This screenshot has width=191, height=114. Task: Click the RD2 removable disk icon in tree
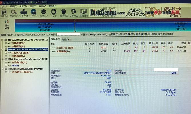click(x=6, y=59)
